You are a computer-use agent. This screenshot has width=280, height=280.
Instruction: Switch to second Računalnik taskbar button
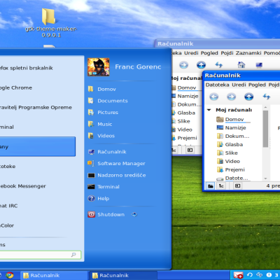click(124, 276)
